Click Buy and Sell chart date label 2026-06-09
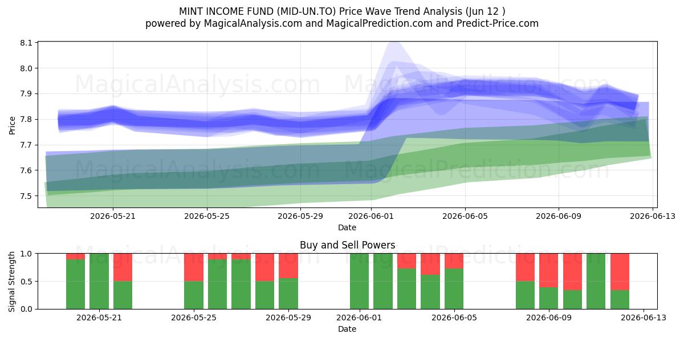684x342 pixels. pyautogui.click(x=548, y=317)
